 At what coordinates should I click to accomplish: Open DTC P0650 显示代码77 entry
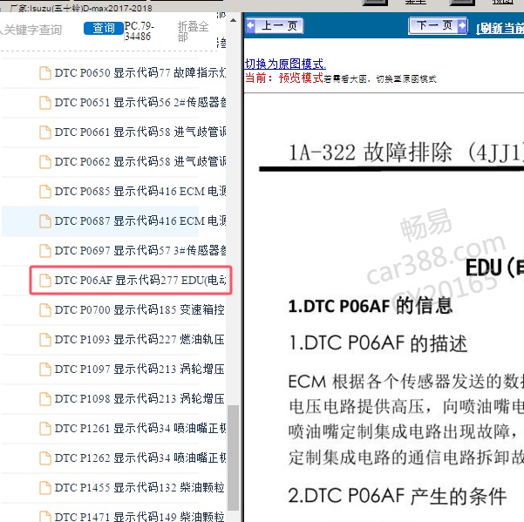click(x=140, y=73)
